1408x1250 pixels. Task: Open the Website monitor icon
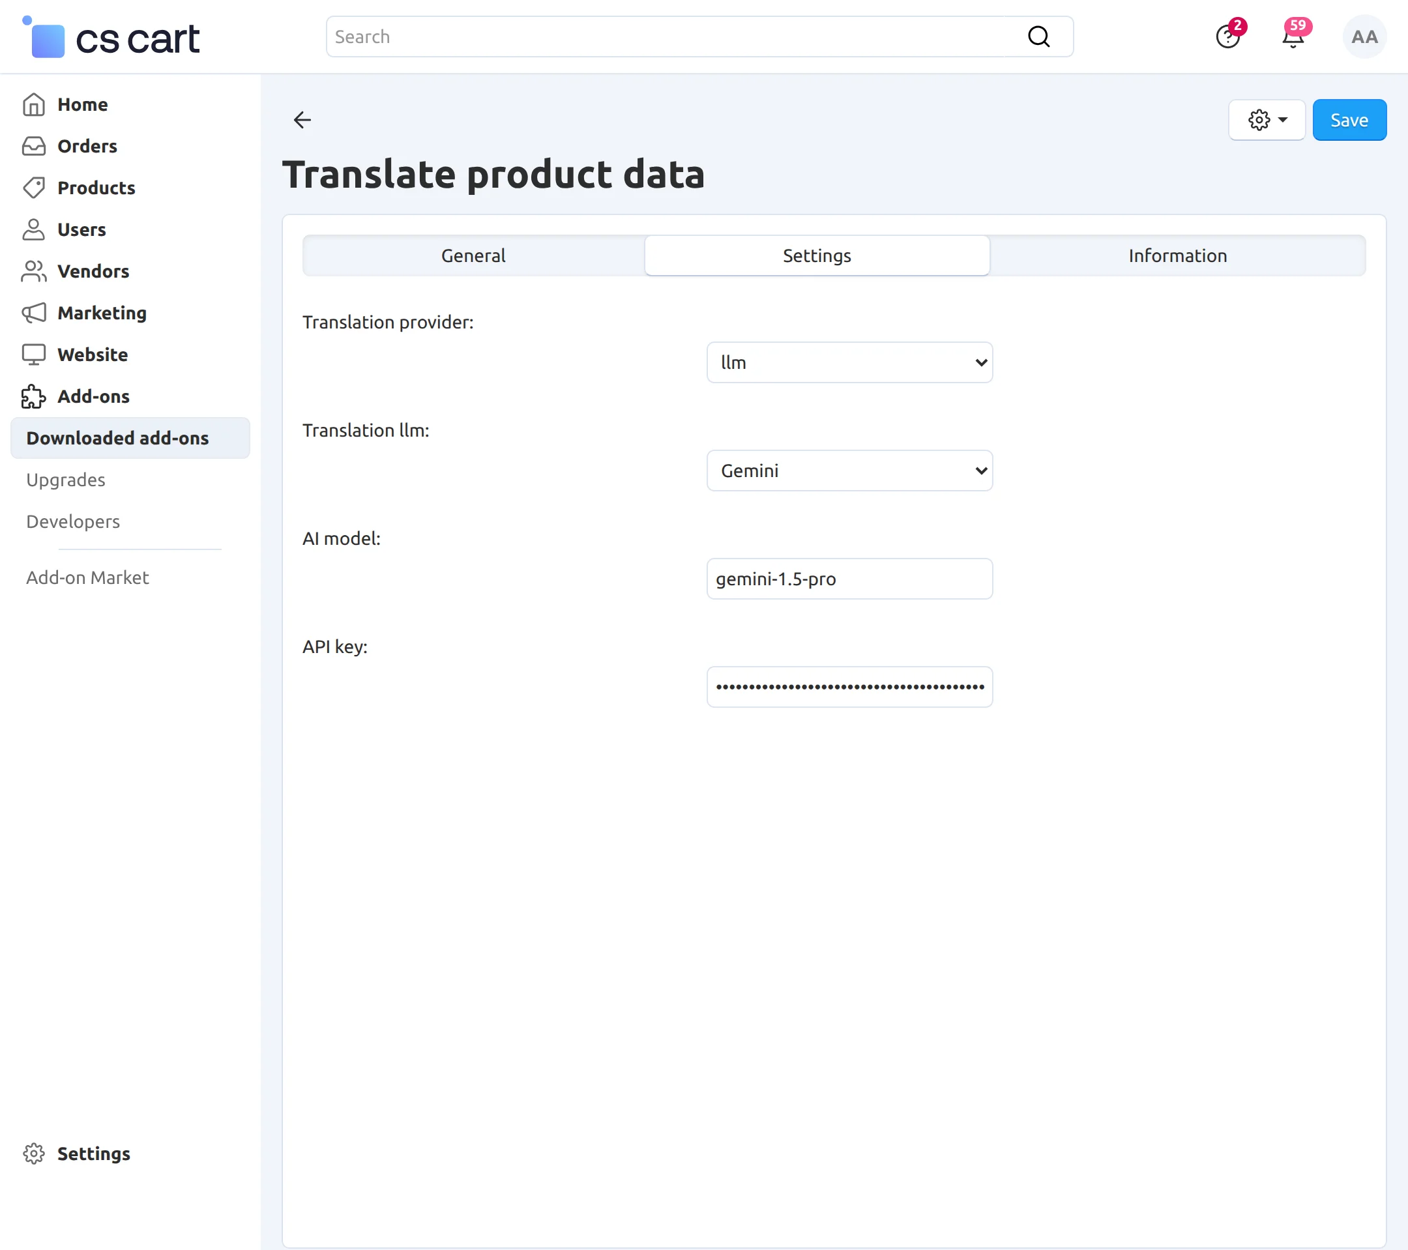tap(34, 355)
